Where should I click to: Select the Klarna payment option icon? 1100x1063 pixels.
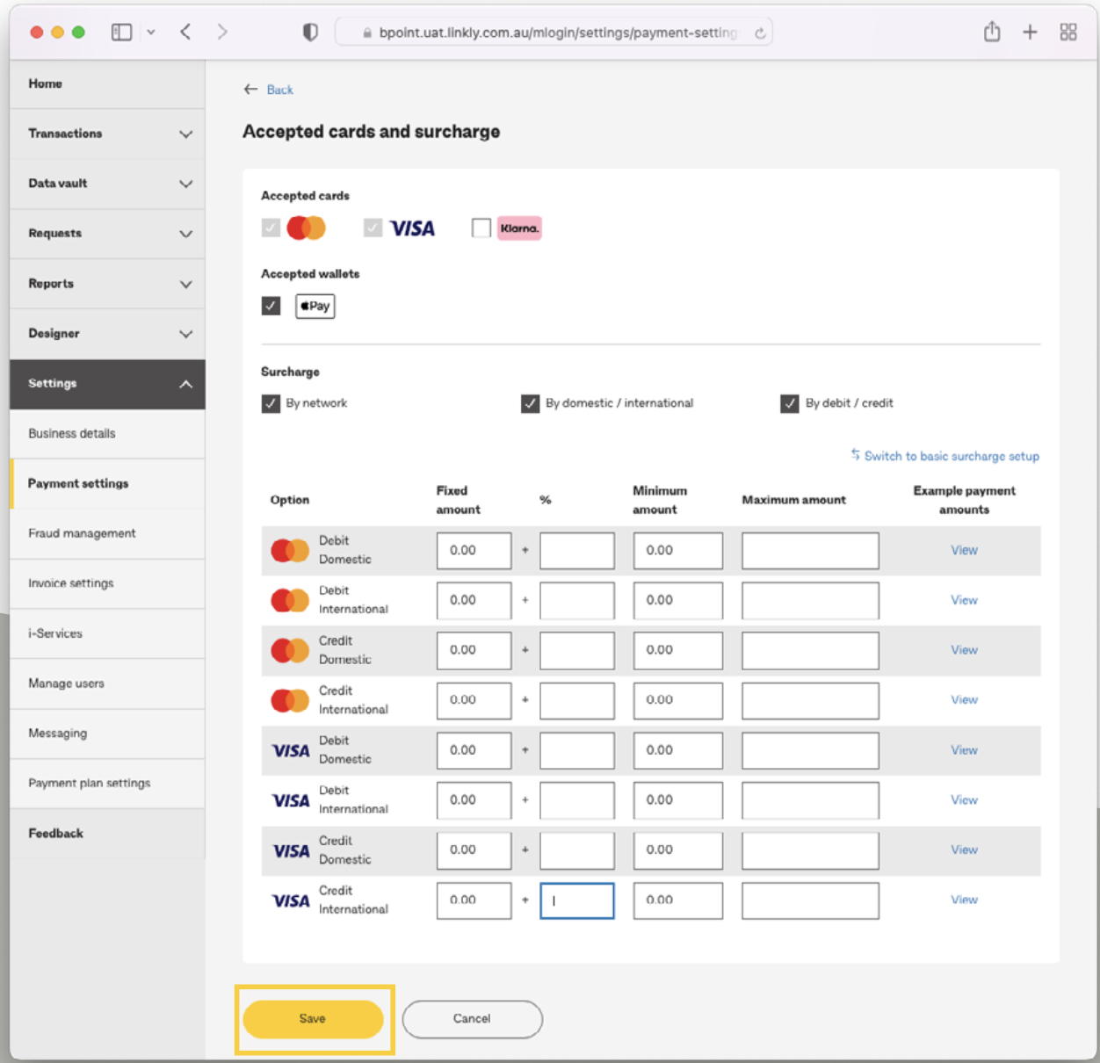point(519,228)
